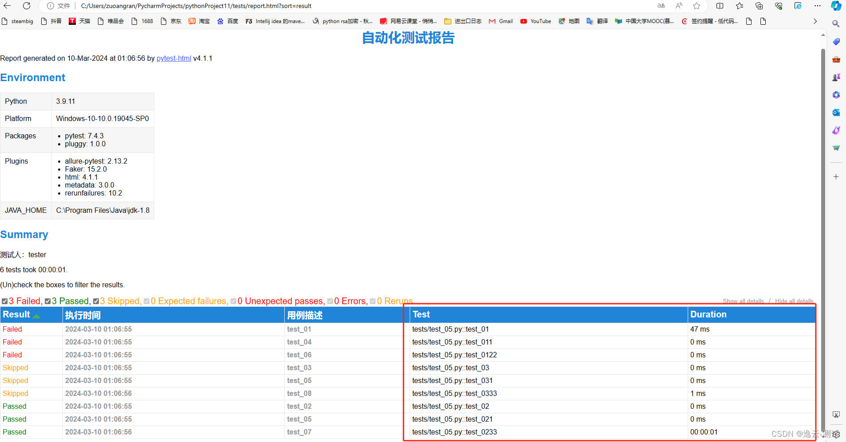The width and height of the screenshot is (846, 442).
Task: Click the Result column sort arrow
Action: pyautogui.click(x=36, y=316)
